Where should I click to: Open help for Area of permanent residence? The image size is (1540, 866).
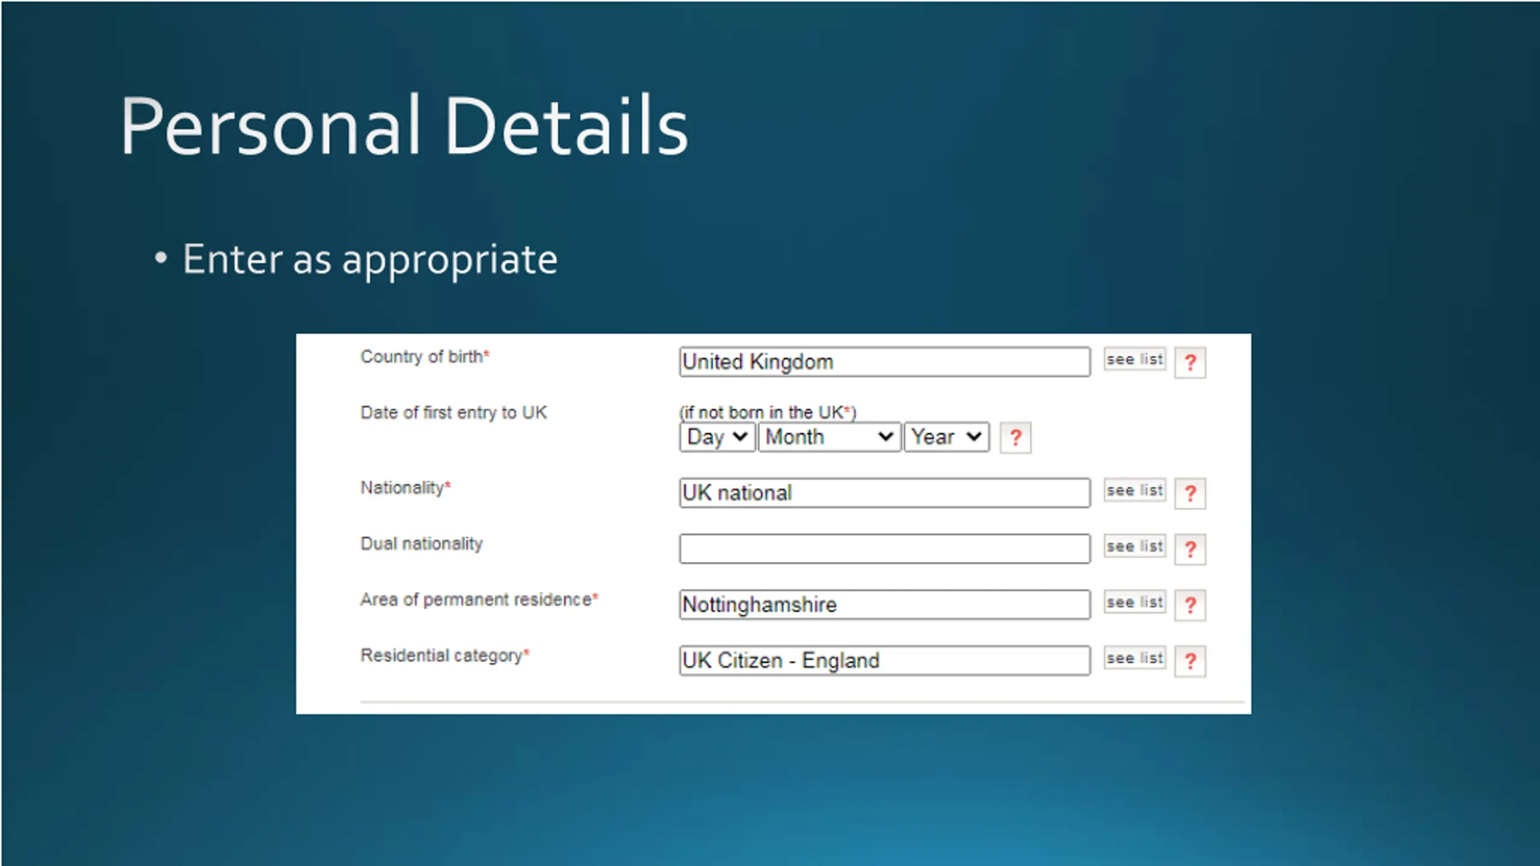tap(1190, 605)
